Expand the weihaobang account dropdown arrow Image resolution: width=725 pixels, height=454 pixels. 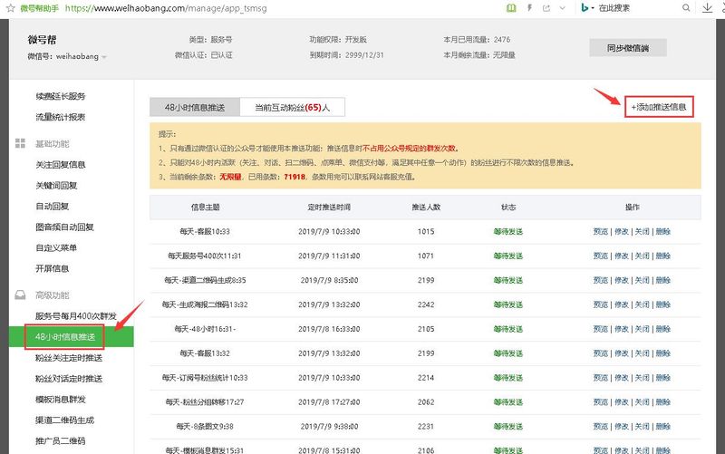[x=104, y=57]
